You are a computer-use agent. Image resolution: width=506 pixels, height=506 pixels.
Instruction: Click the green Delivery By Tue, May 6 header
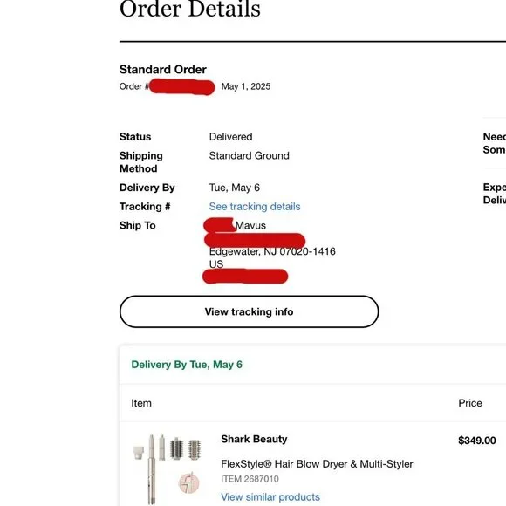click(187, 365)
